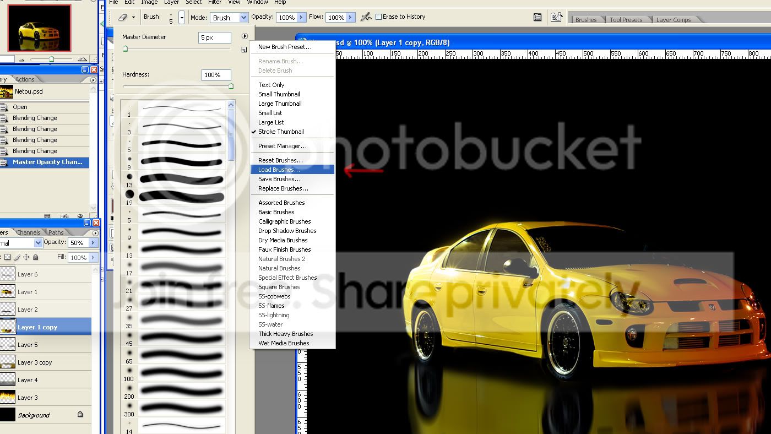Open the Image menu
The height and width of the screenshot is (434, 771).
(149, 2)
